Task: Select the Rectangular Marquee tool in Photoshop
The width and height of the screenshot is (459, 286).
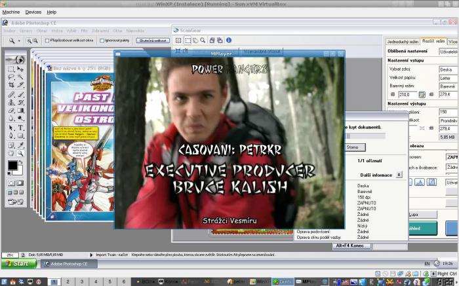Action: (x=11, y=69)
